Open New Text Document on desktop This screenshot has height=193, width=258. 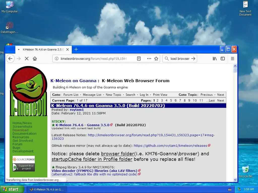pos(245,9)
